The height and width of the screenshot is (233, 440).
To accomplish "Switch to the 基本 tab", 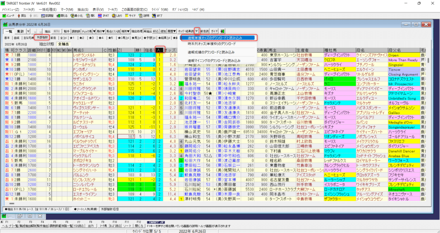I will (x=7, y=38).
